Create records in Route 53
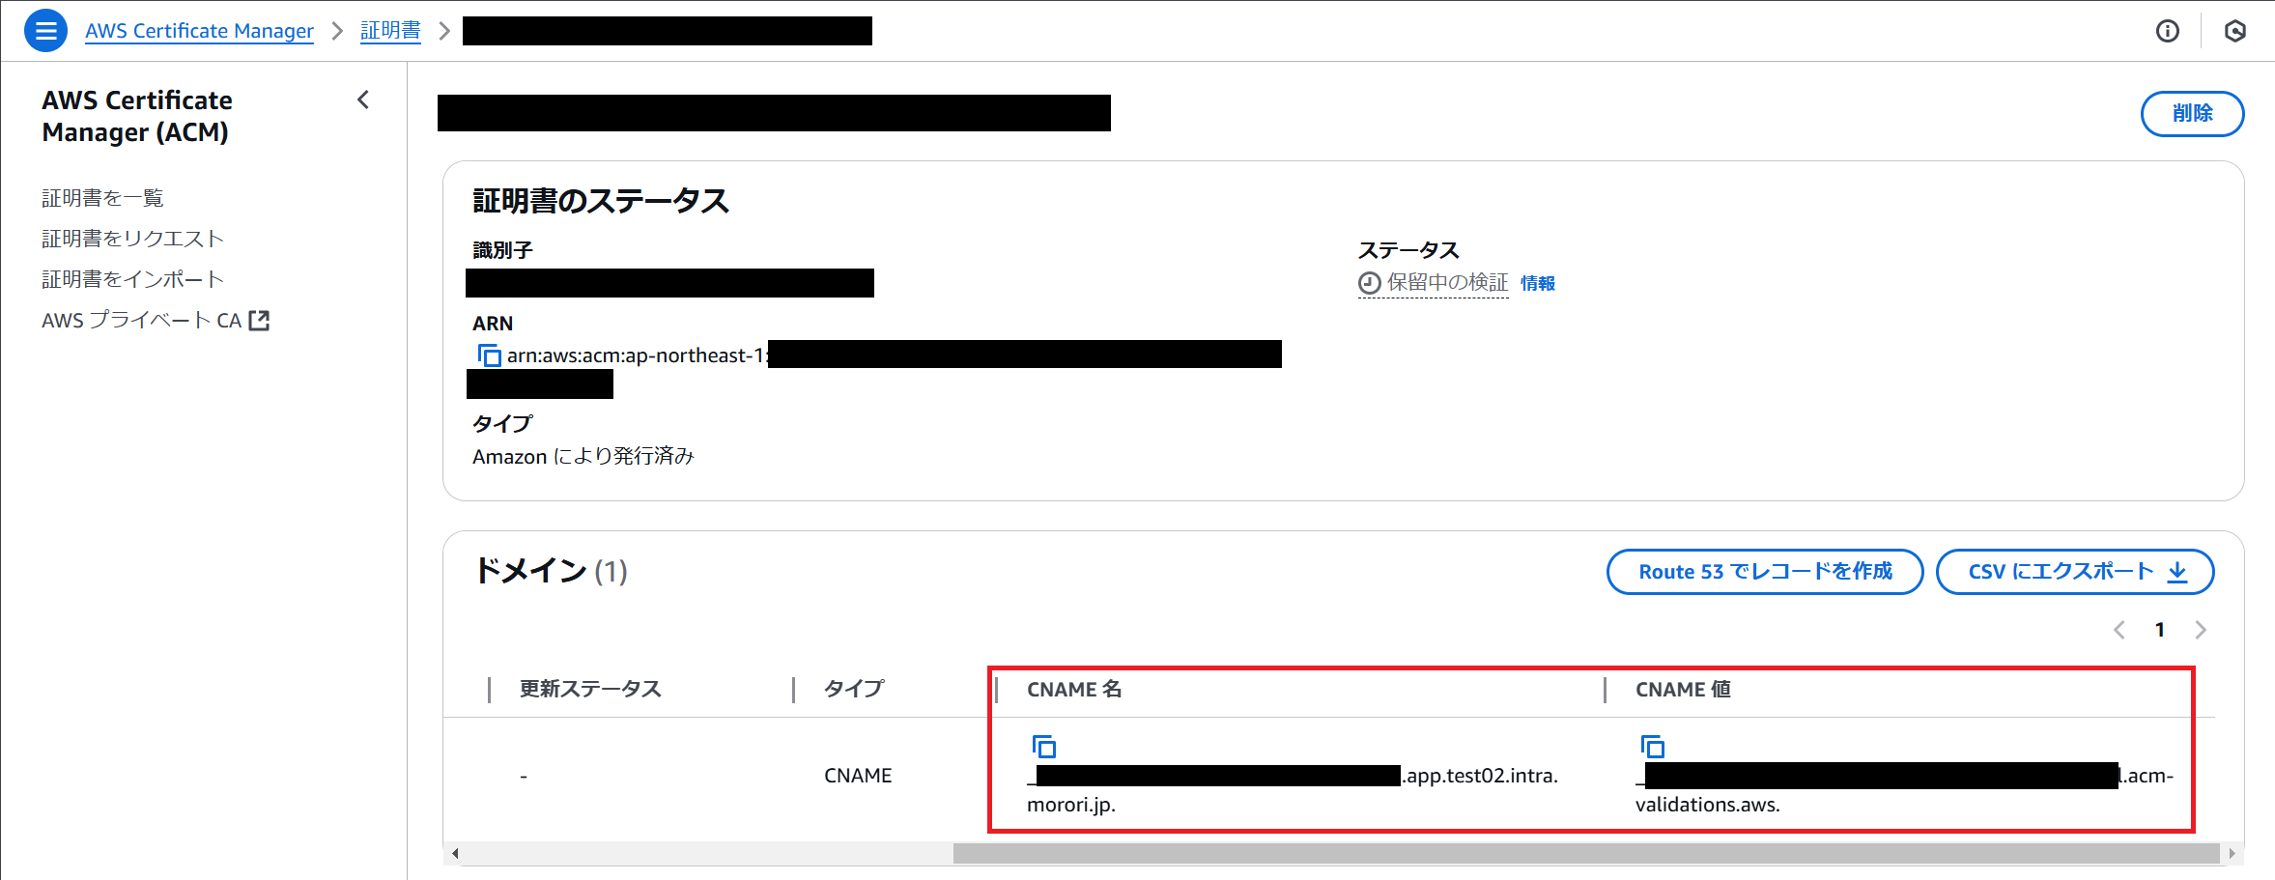Viewport: 2275px width, 880px height. 1764,571
